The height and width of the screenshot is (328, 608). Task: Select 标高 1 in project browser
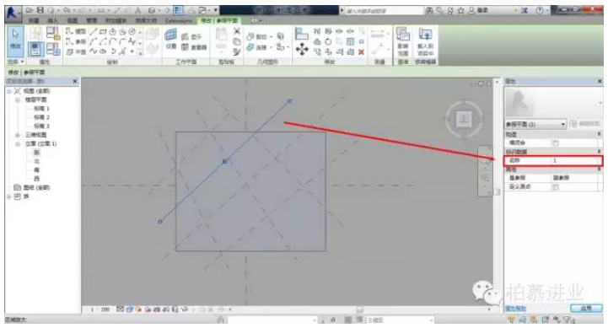pyautogui.click(x=41, y=109)
